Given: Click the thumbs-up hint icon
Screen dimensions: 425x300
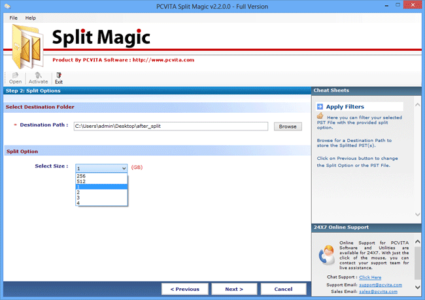Looking at the screenshot, I should click(x=320, y=116).
